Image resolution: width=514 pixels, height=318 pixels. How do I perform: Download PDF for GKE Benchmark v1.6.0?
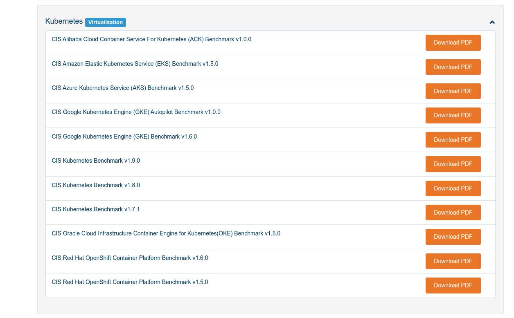click(x=453, y=140)
